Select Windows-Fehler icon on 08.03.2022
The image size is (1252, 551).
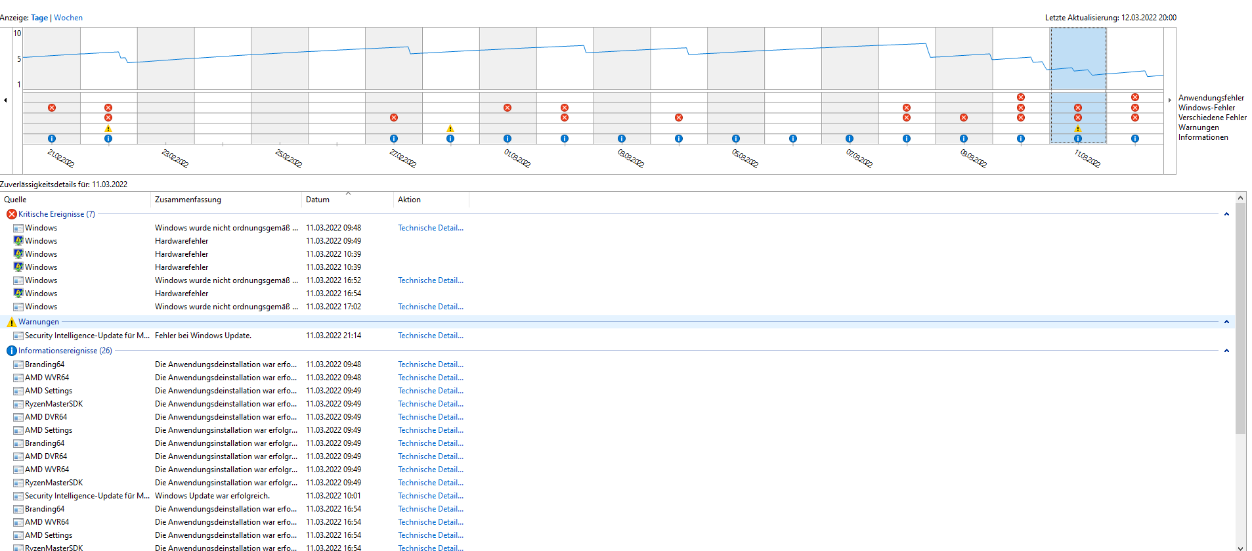(907, 108)
